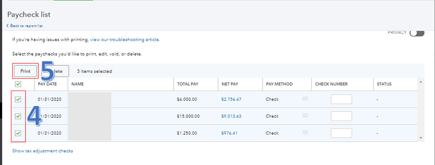
Task: Open net pay $2,756.47 paycheck
Action: [231, 99]
